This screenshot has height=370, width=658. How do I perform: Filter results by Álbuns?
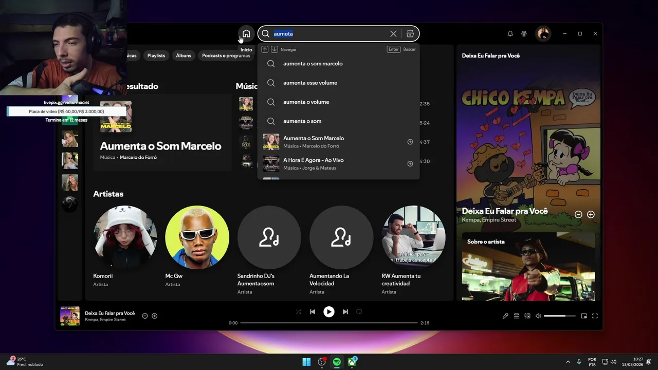[184, 55]
